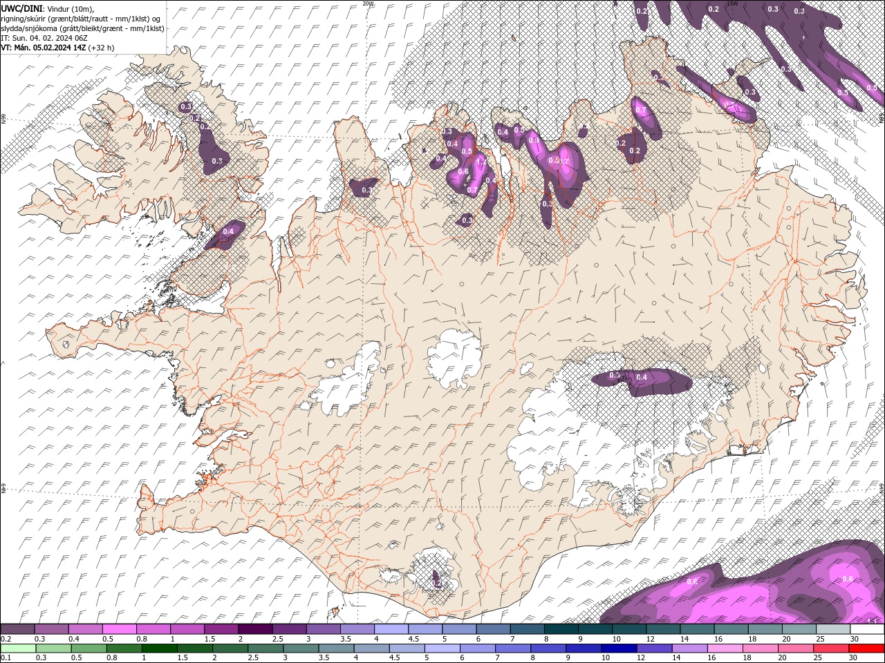This screenshot has height=663, width=885.
Task: Pick the deep blue swatch at 10, bottom row
Action: [x=619, y=648]
